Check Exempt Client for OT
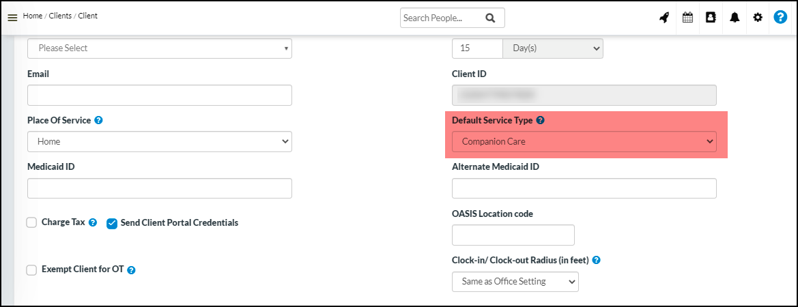The image size is (798, 307). point(31,270)
